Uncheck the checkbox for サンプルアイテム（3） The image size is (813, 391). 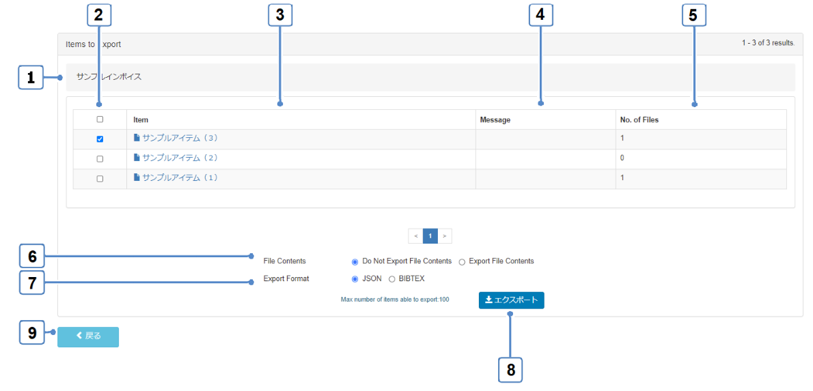click(x=100, y=139)
